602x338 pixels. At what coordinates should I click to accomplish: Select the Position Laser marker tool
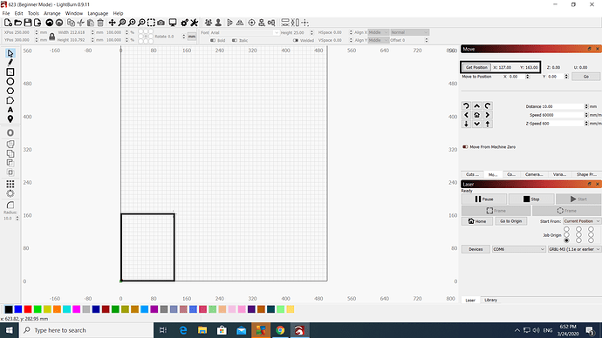coord(10,119)
